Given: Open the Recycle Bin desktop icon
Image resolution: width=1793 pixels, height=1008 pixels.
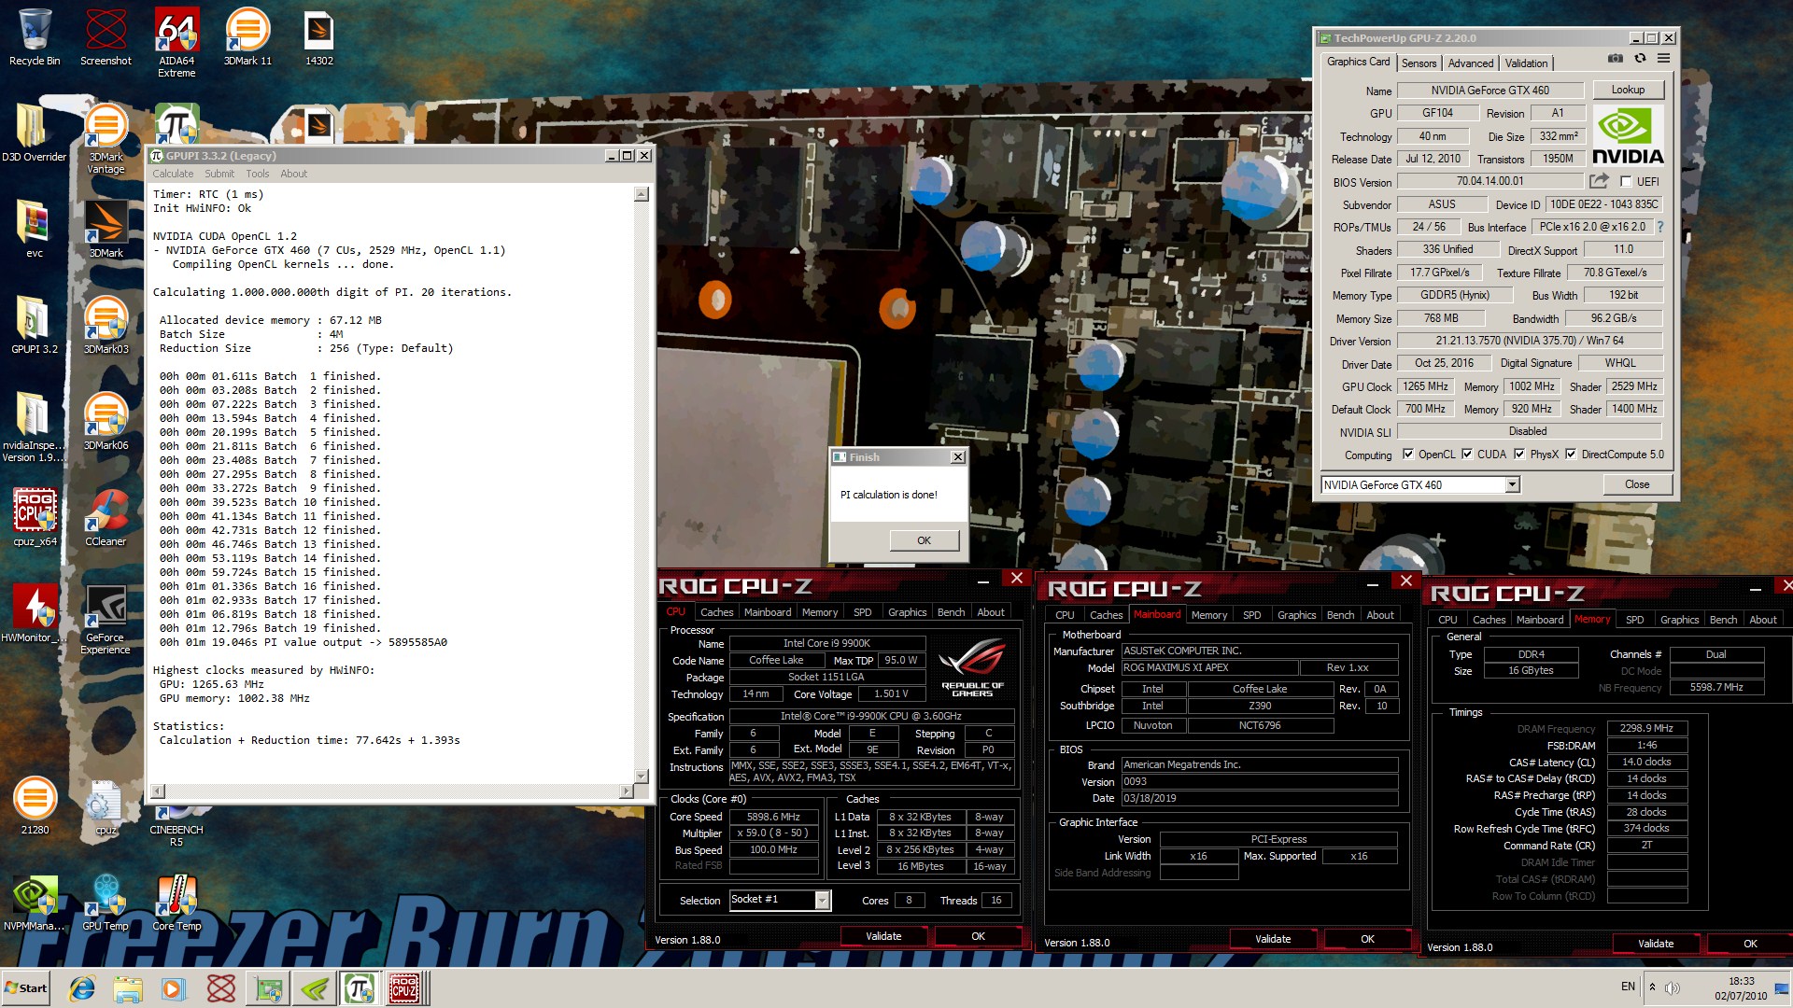Looking at the screenshot, I should point(35,38).
